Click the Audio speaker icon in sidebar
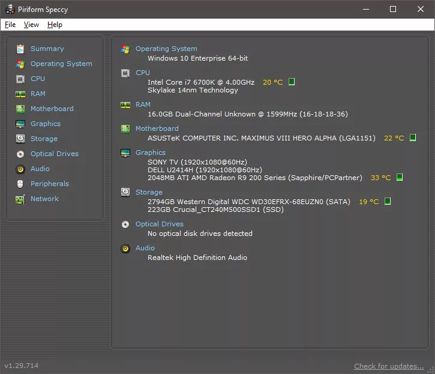Image resolution: width=435 pixels, height=374 pixels. click(x=20, y=169)
